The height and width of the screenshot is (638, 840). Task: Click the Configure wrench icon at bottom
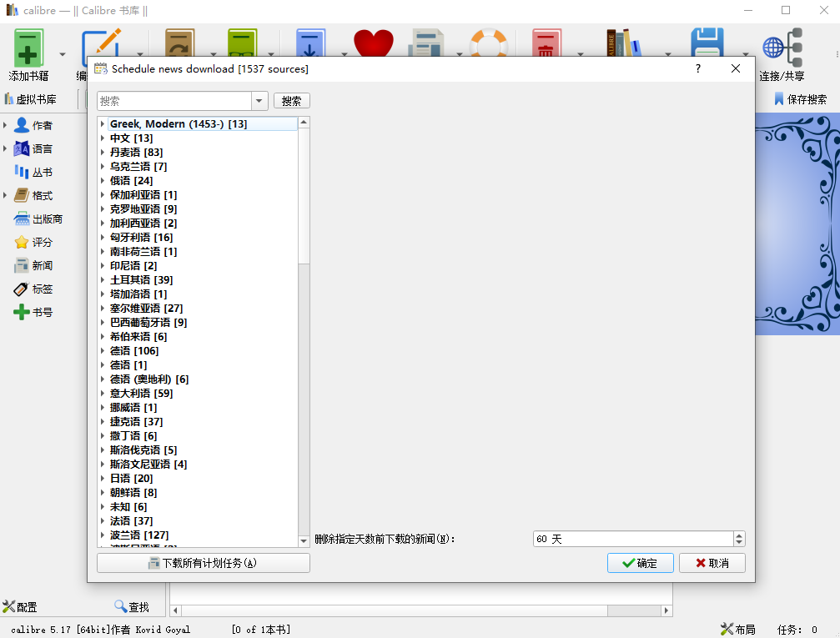[20, 607]
